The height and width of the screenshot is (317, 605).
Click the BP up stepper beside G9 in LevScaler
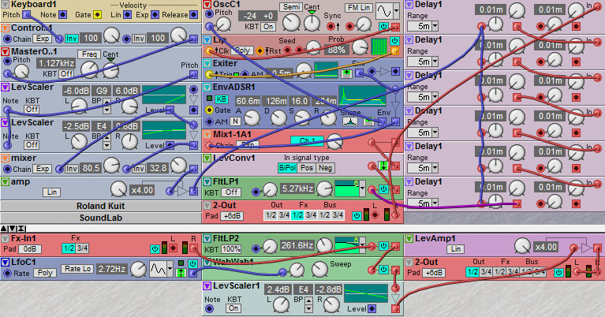(x=106, y=102)
